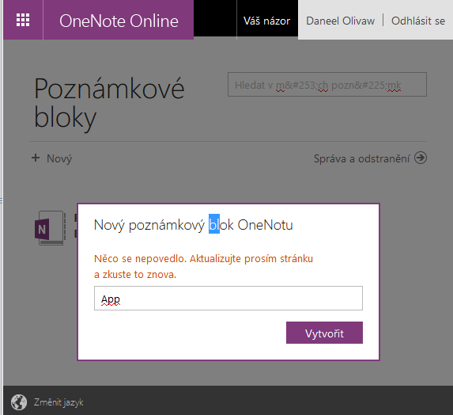Open Správa a odstranění link
The image size is (453, 415).
tap(362, 158)
